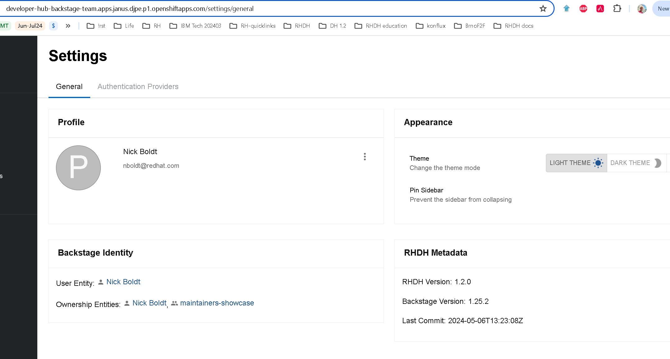Click the red Adobe Acrobat extension icon
The width and height of the screenshot is (670, 359).
(600, 9)
